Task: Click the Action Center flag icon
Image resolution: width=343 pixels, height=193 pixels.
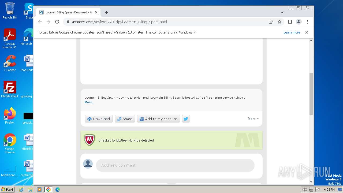Action: tap(318, 190)
